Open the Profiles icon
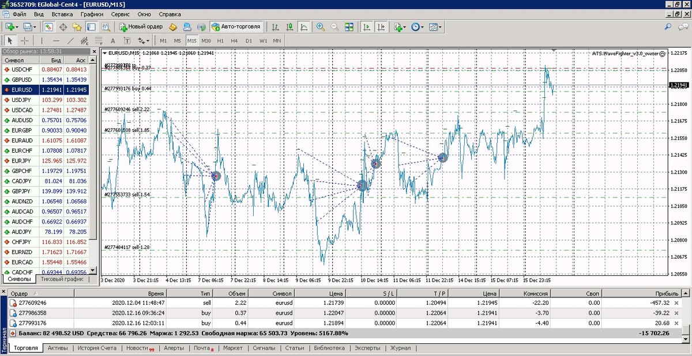The height and width of the screenshot is (356, 692). [28, 26]
